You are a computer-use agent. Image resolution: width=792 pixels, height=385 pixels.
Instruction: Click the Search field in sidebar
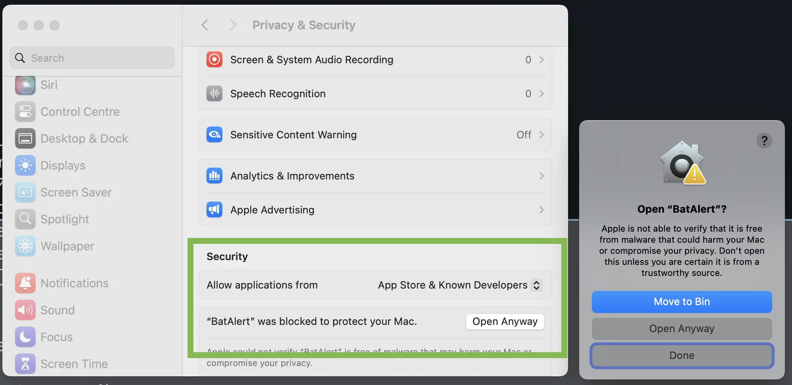coord(92,58)
